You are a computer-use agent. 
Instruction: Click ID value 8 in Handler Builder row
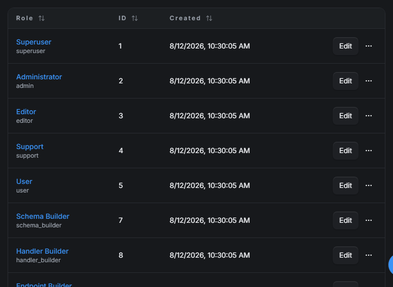[121, 255]
